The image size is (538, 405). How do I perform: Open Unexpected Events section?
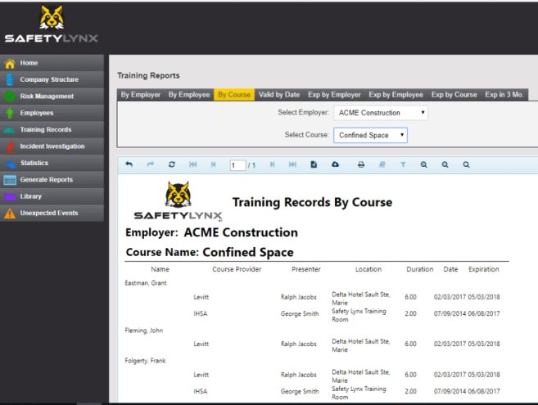pyautogui.click(x=52, y=213)
